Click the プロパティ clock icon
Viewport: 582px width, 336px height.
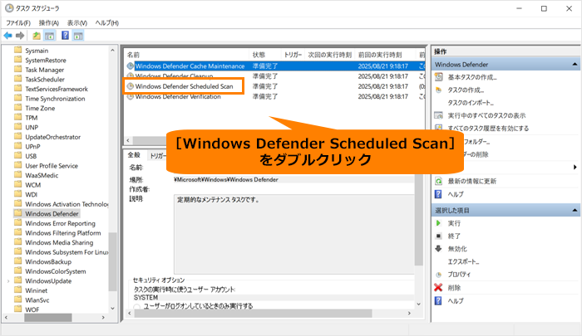point(438,275)
